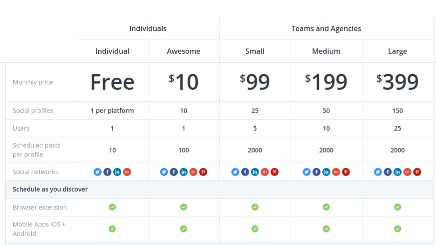437x245 pixels.
Task: Click the $399 Large plan price
Action: tap(398, 82)
